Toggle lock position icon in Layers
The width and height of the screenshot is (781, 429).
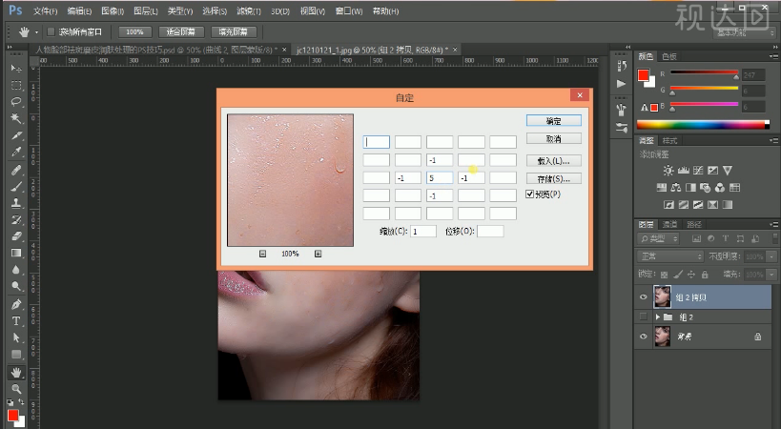691,275
